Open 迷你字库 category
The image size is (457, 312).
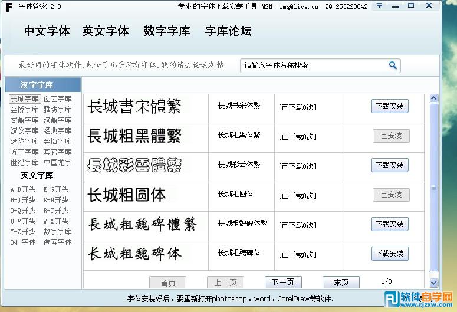(25, 141)
